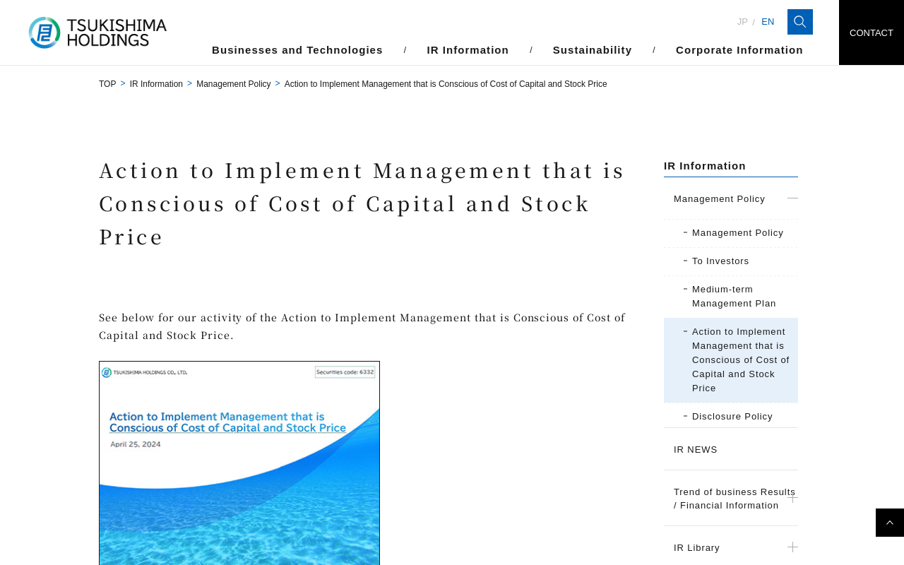The height and width of the screenshot is (565, 904).
Task: Open Medium-term Management Plan sidebar link
Action: [x=734, y=297]
